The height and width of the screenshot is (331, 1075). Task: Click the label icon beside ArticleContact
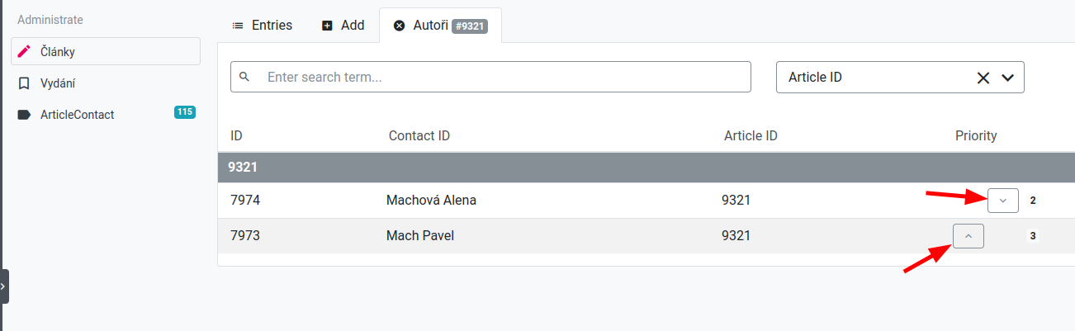tap(24, 115)
